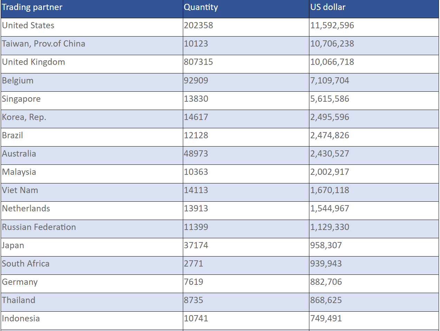The height and width of the screenshot is (331, 440).
Task: Select the Viet Nam quantity 14113
Action: [x=196, y=190]
